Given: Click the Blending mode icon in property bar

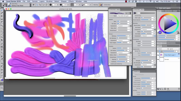Looking at the screenshot, I should 101,5.
